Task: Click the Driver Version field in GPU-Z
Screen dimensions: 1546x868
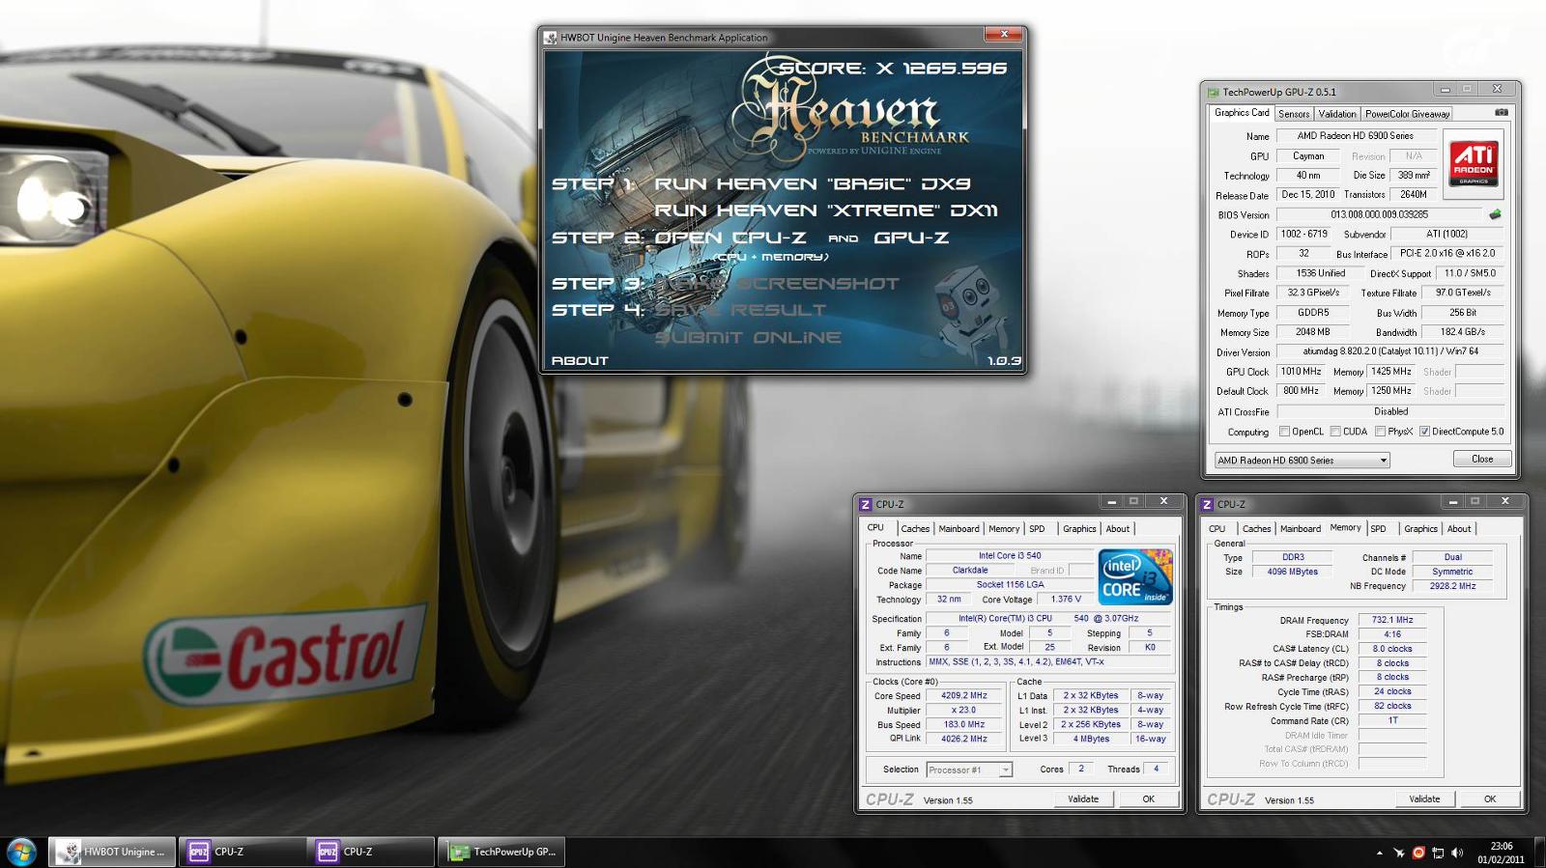Action: pyautogui.click(x=1390, y=351)
